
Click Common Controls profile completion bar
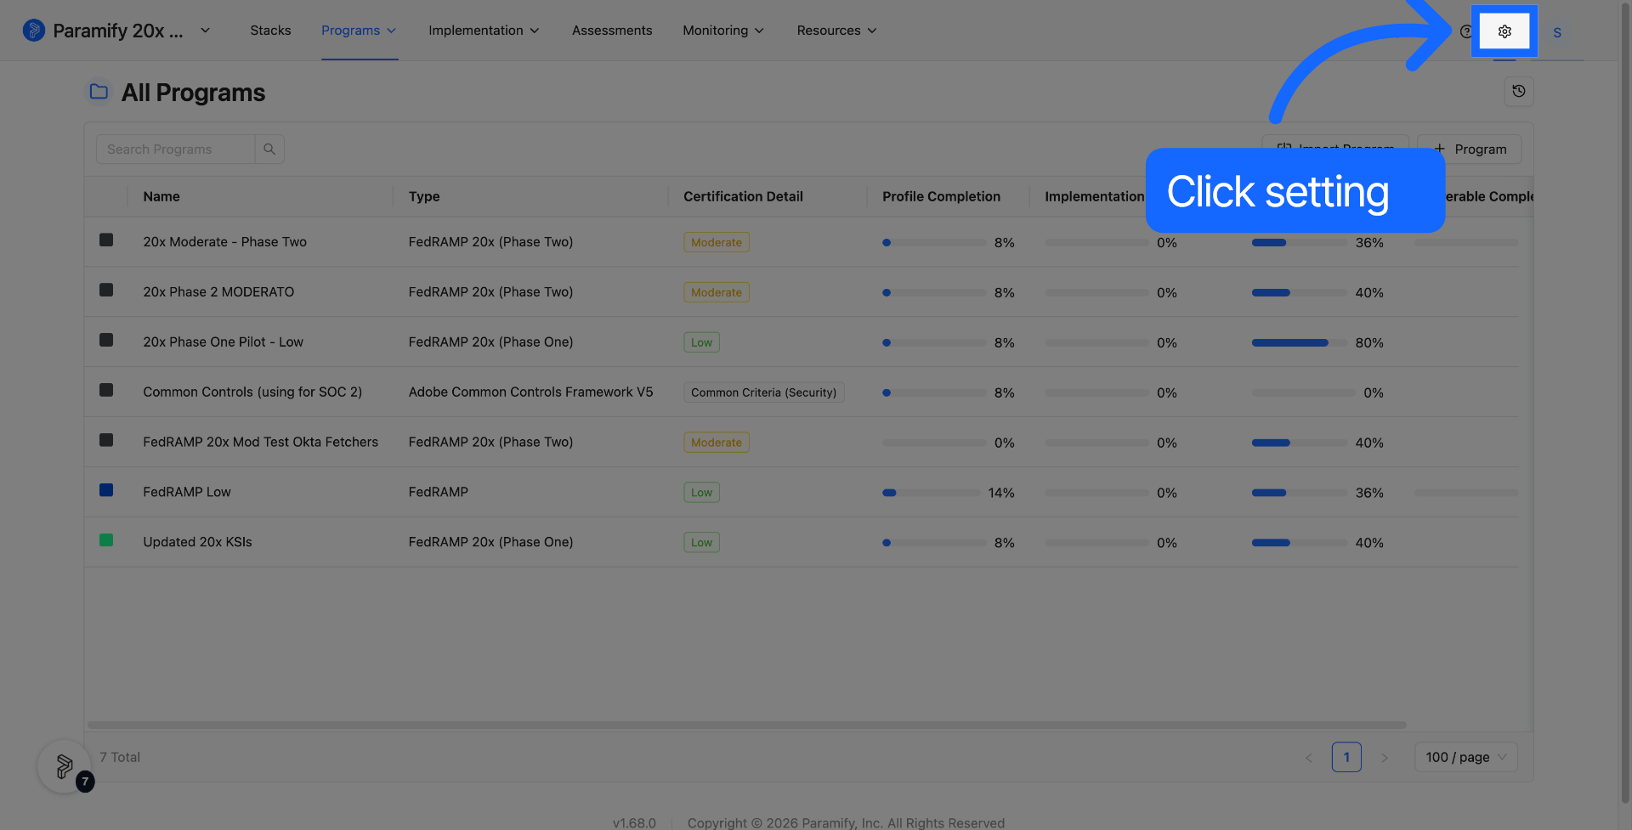(x=934, y=392)
